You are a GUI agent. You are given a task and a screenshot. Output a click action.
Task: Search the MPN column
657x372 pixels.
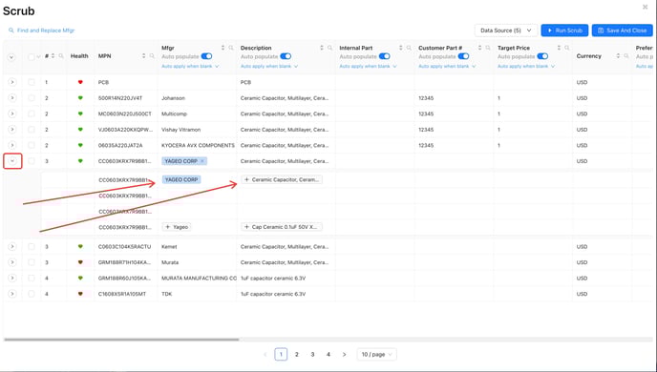[x=152, y=56]
